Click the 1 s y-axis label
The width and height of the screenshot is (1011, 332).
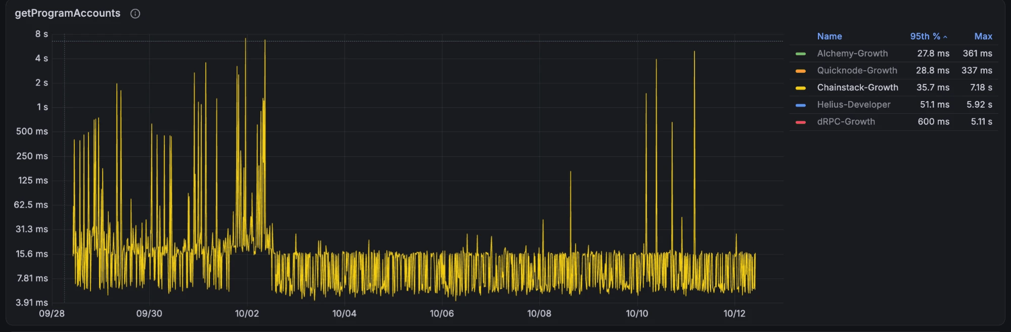42,107
